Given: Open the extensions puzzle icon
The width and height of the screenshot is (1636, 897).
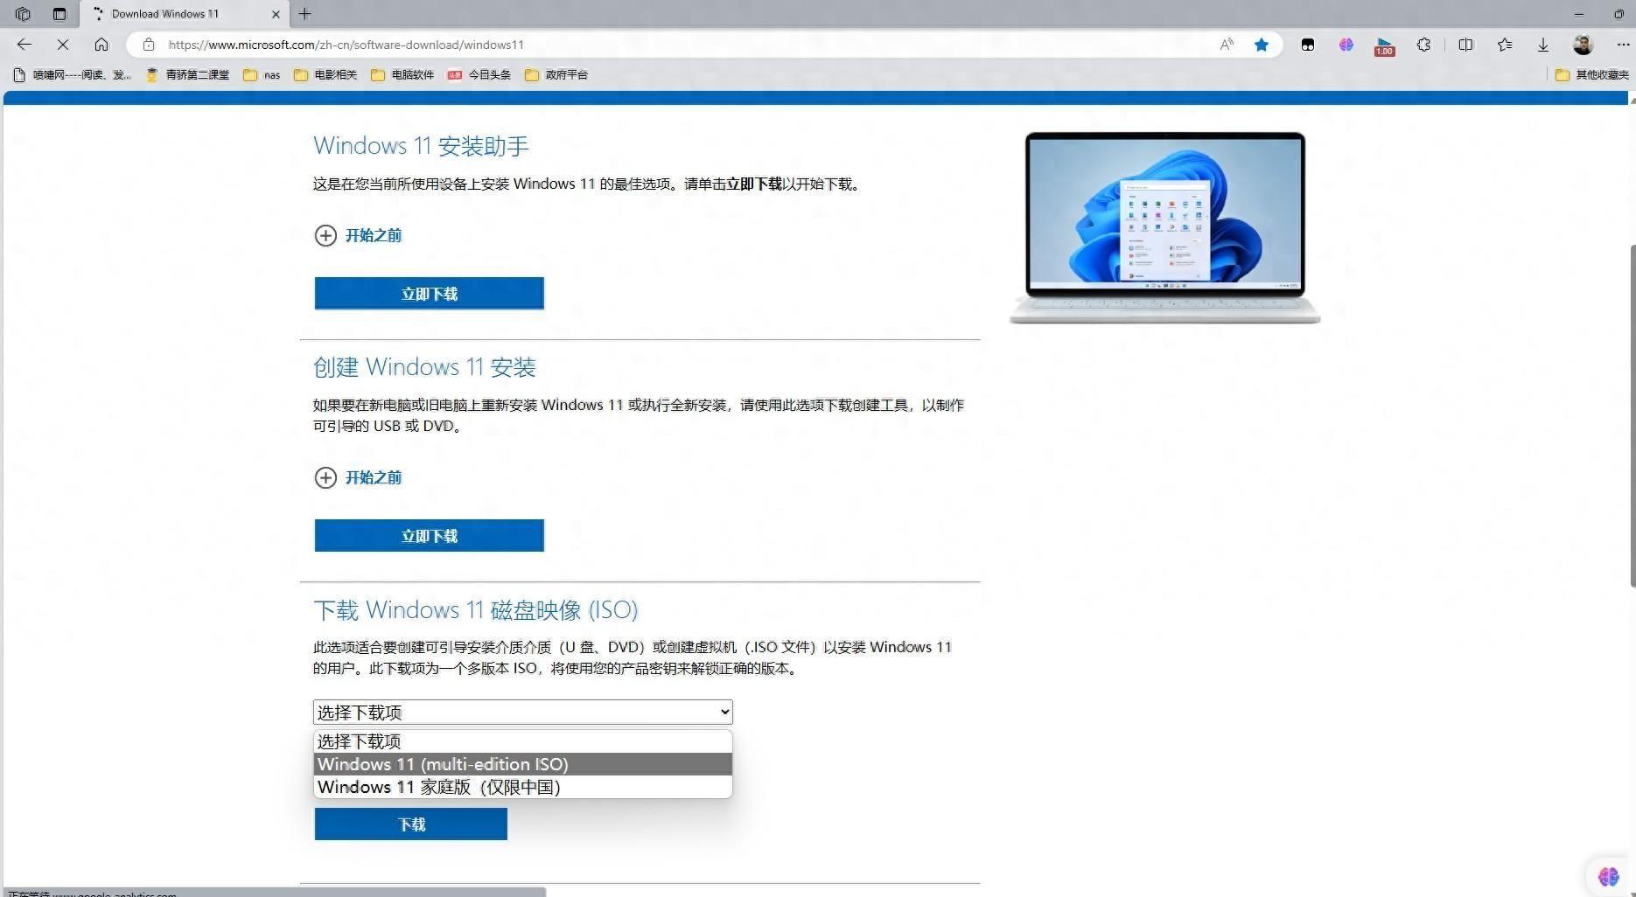Looking at the screenshot, I should 1424,45.
